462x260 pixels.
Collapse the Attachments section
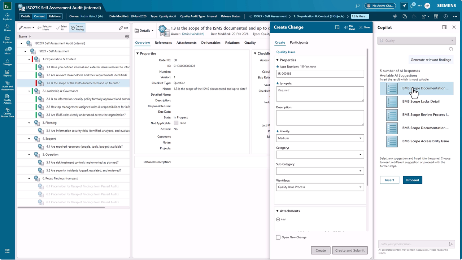[x=278, y=211]
